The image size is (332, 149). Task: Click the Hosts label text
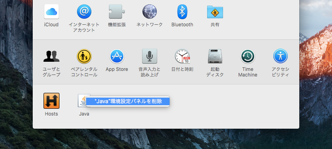point(51,114)
